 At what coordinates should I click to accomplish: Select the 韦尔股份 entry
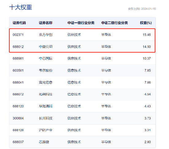pos(45,70)
